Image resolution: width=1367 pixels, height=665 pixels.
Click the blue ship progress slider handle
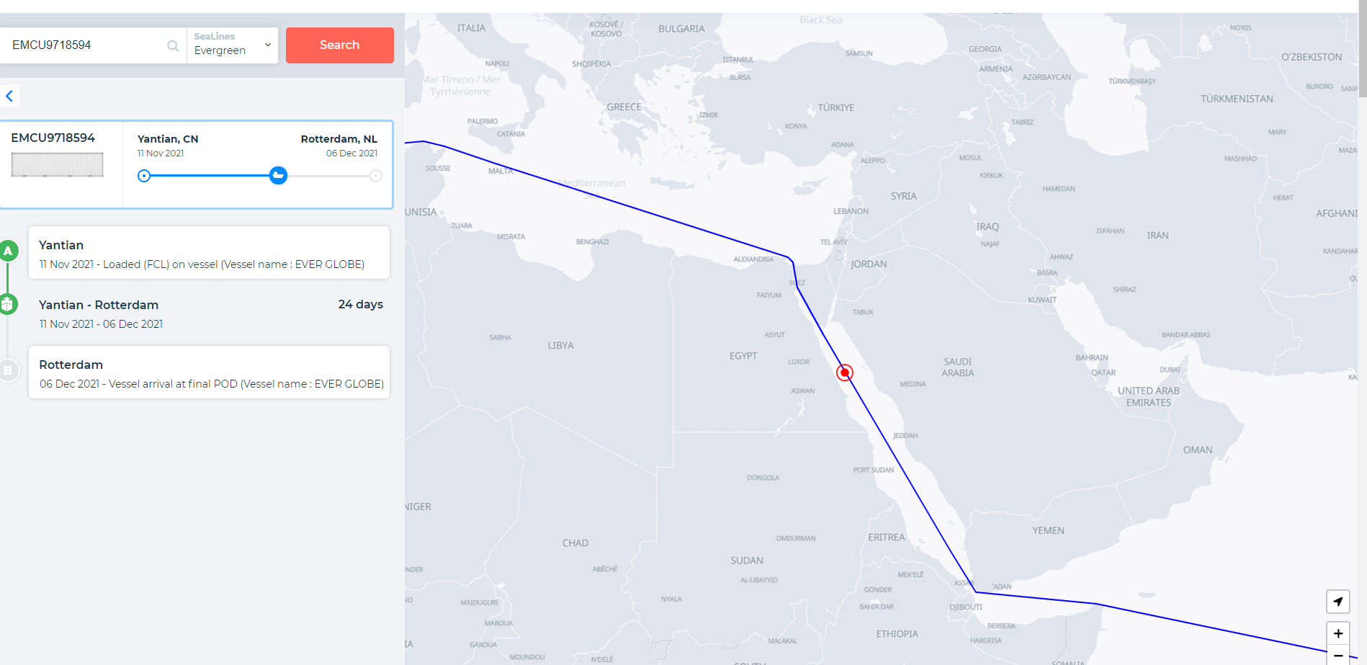278,175
